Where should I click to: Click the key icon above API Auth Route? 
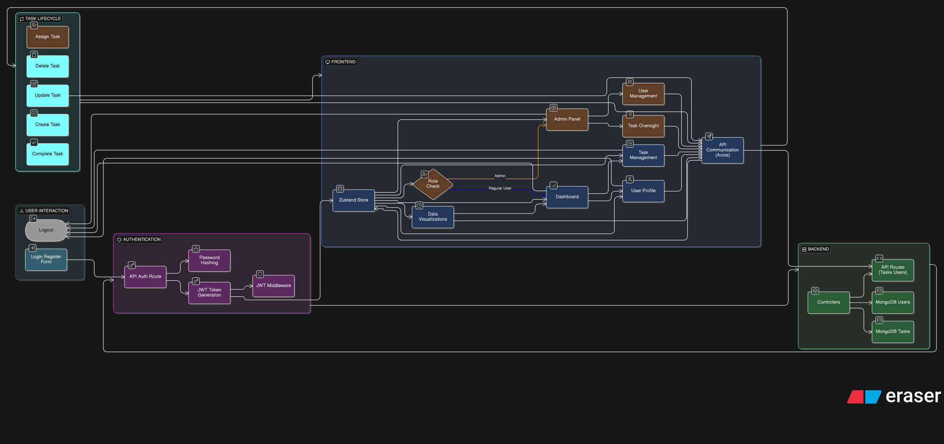pos(132,265)
